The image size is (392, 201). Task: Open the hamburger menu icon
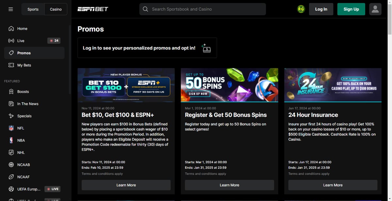[11, 9]
